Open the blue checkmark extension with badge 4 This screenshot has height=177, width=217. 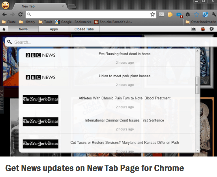pos(180,15)
